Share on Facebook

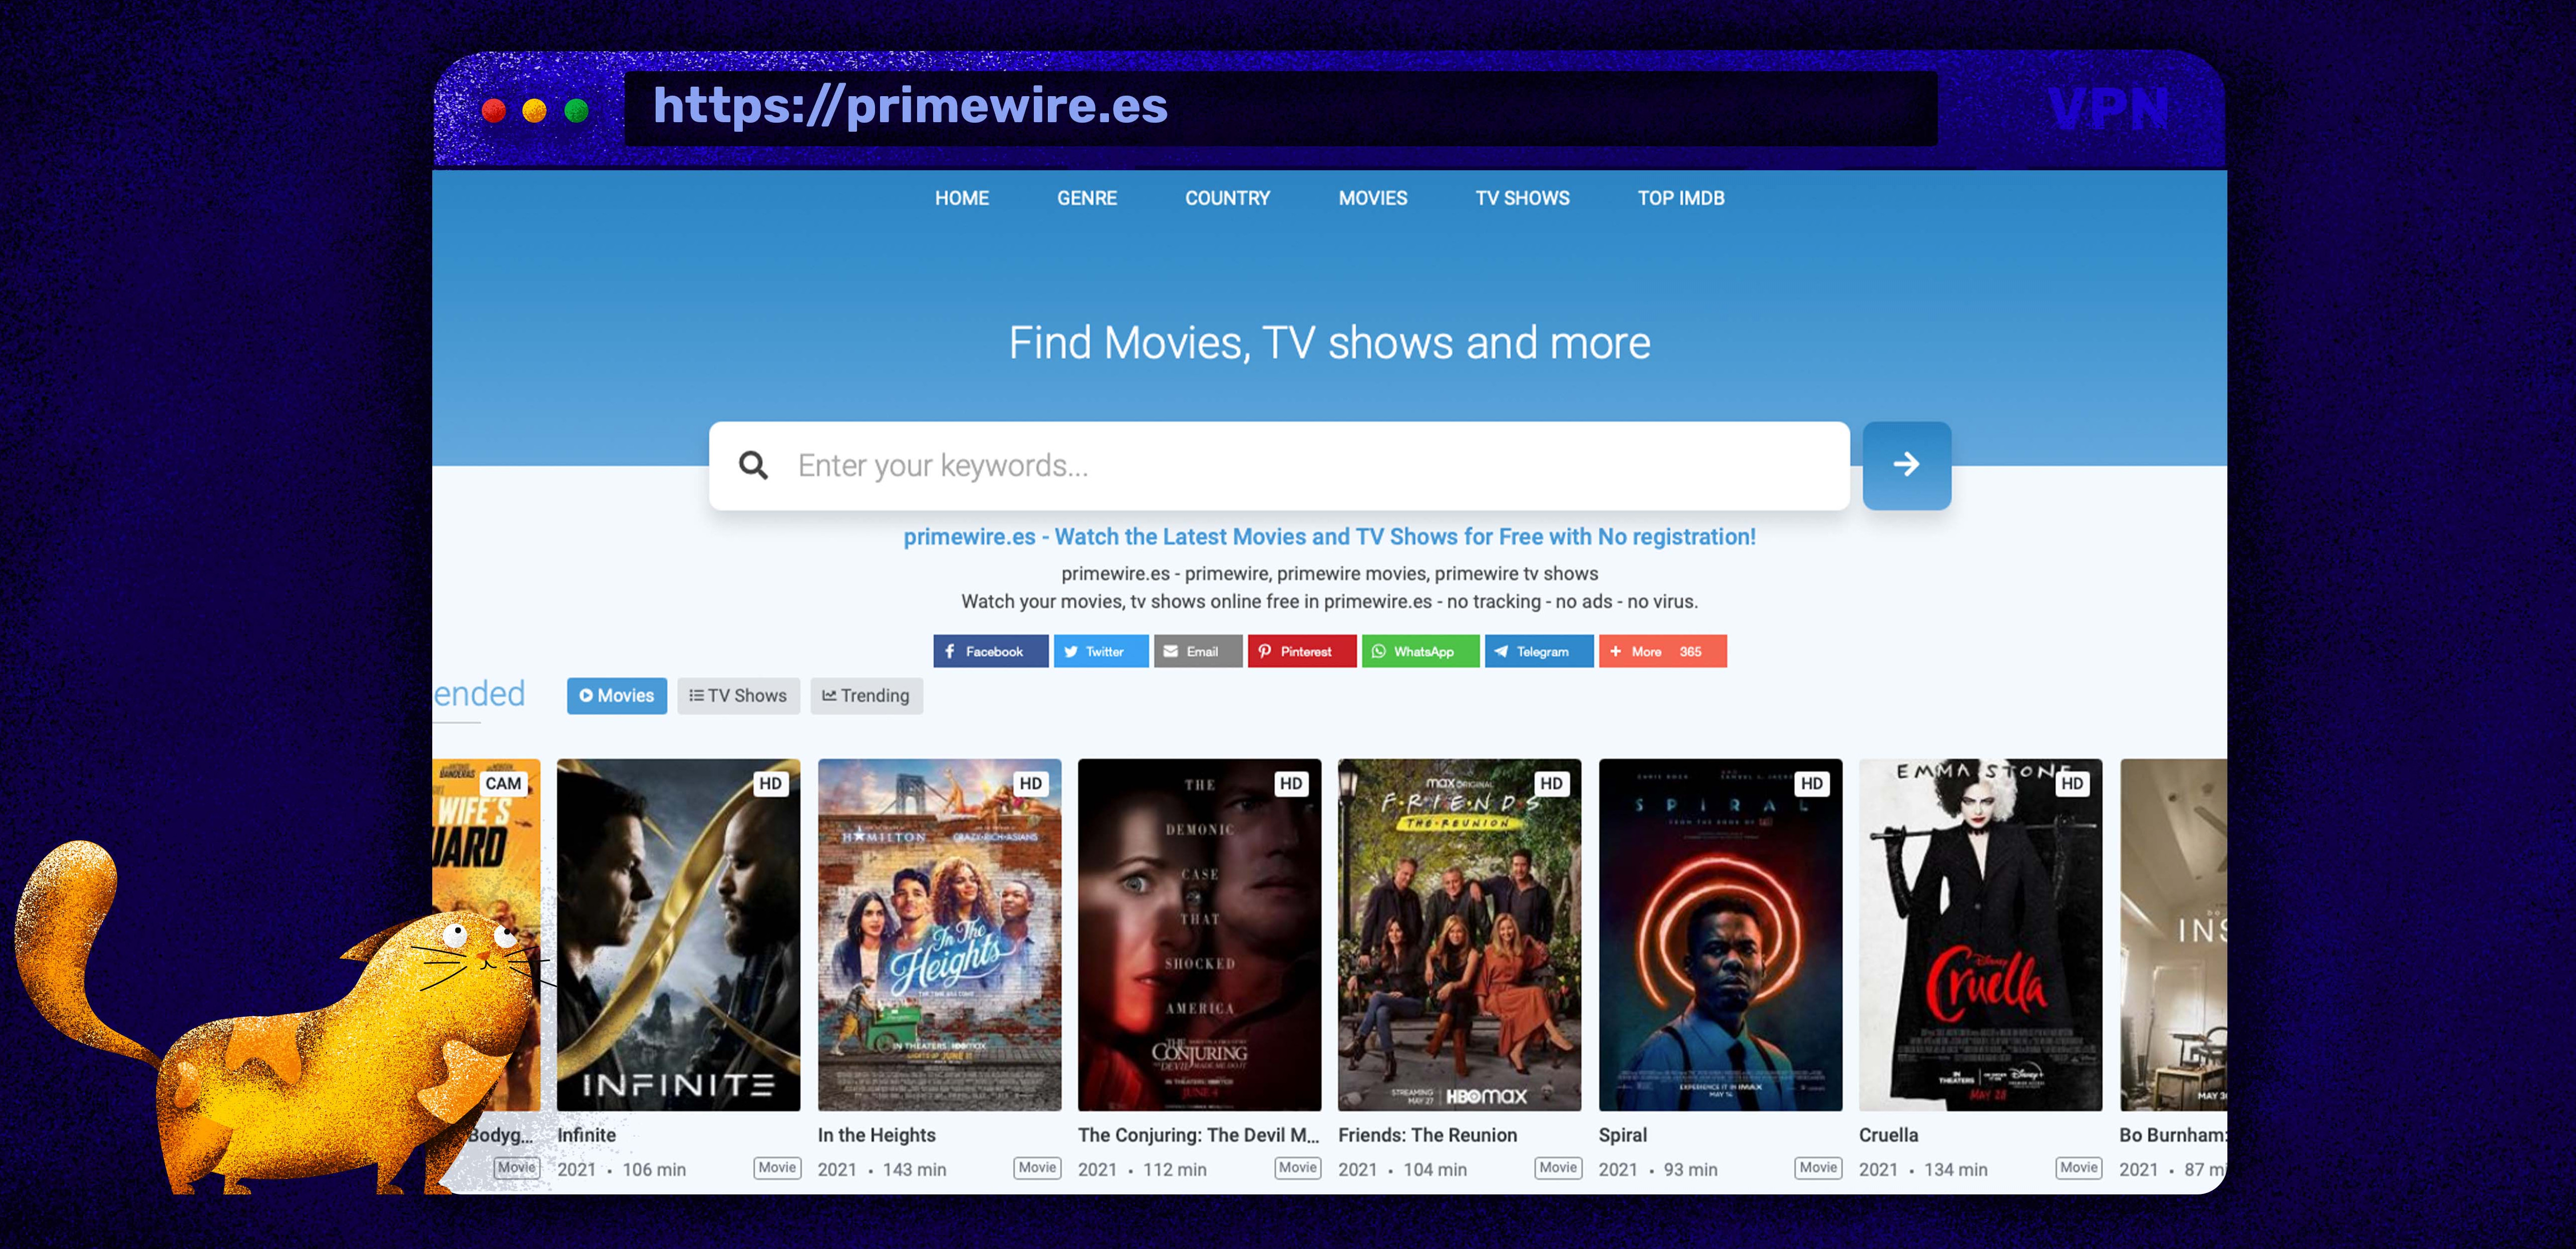(990, 651)
